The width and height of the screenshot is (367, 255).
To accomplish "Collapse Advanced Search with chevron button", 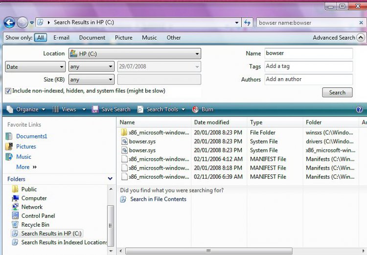I will 361,38.
